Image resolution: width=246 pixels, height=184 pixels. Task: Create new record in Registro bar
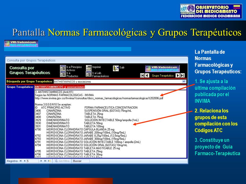tap(49, 161)
